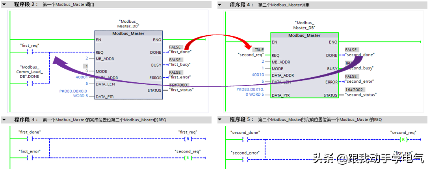Click the "second_req" coil label in 程序段 3

pos(188,151)
